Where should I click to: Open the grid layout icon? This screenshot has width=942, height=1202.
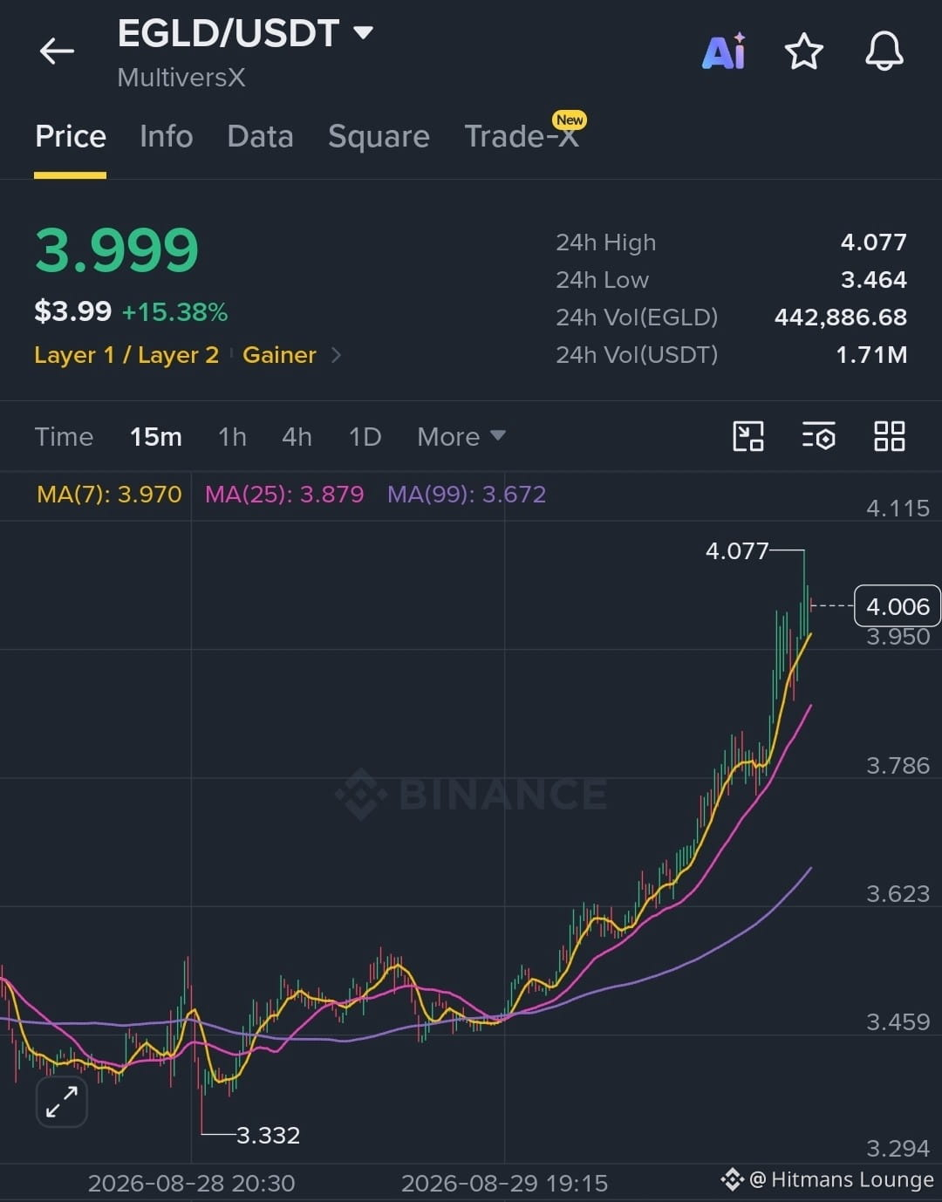click(x=889, y=436)
